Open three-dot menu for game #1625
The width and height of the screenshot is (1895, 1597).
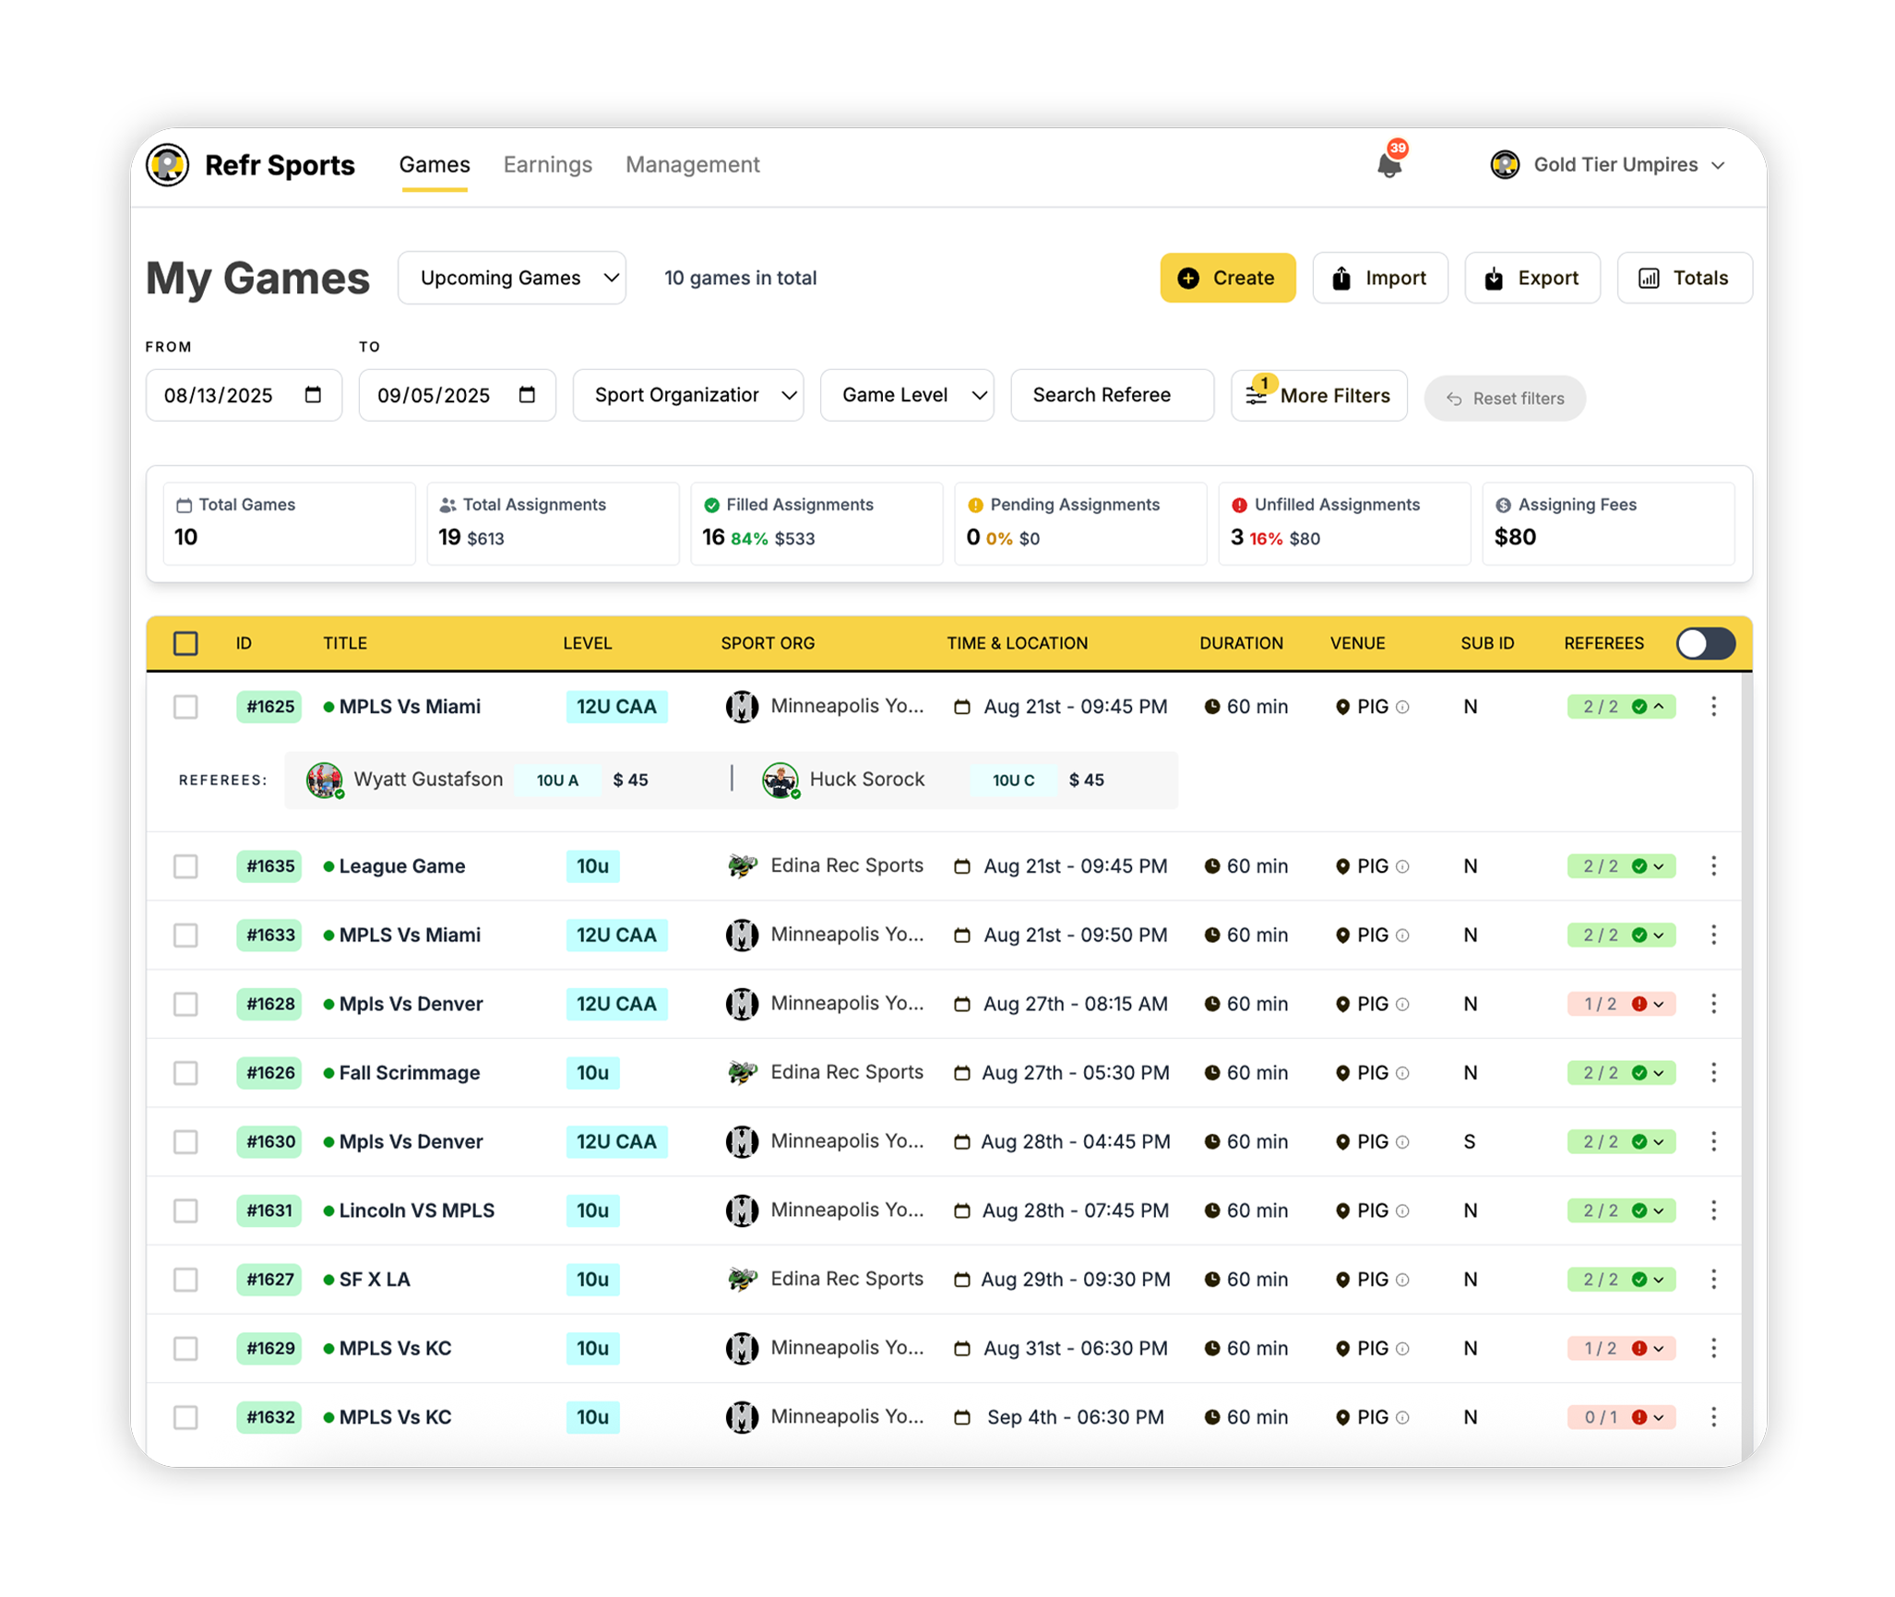[x=1713, y=707]
